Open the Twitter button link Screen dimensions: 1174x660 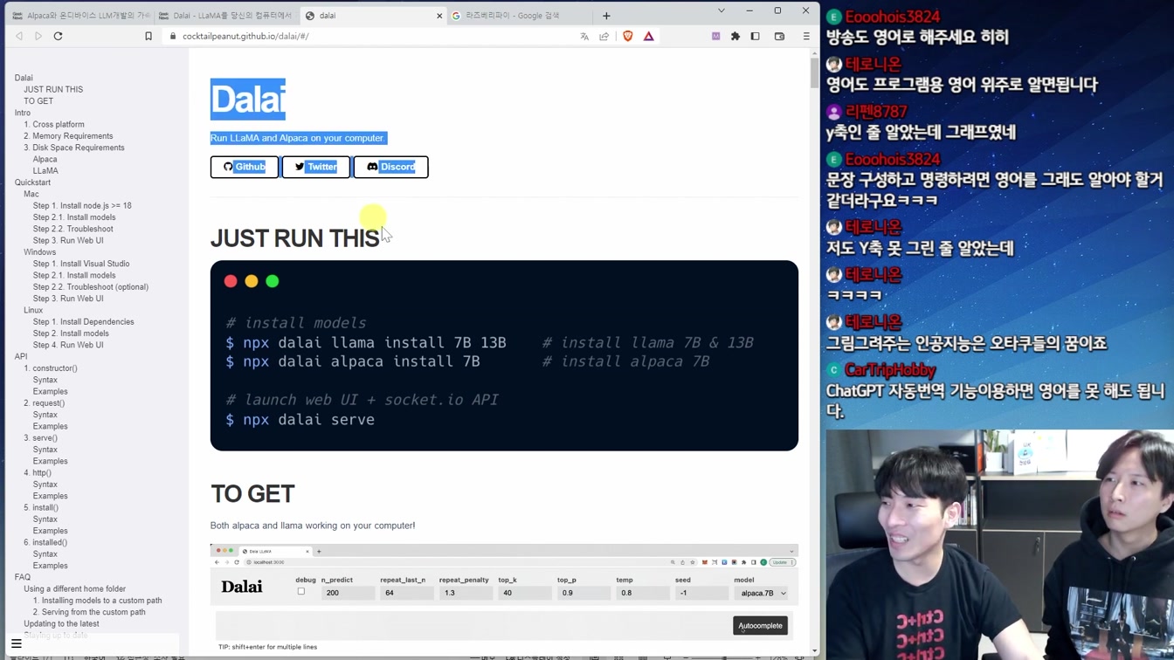tap(316, 167)
